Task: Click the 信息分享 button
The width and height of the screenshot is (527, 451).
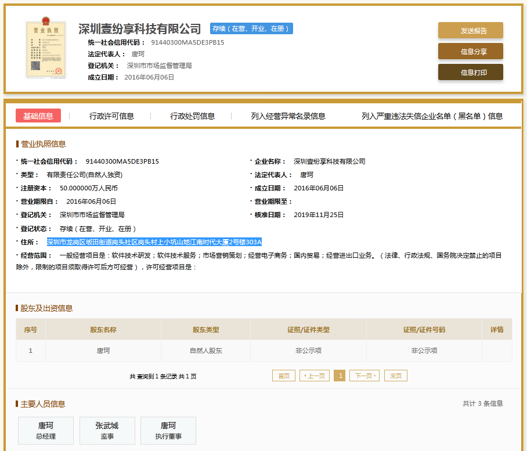Action: 470,50
